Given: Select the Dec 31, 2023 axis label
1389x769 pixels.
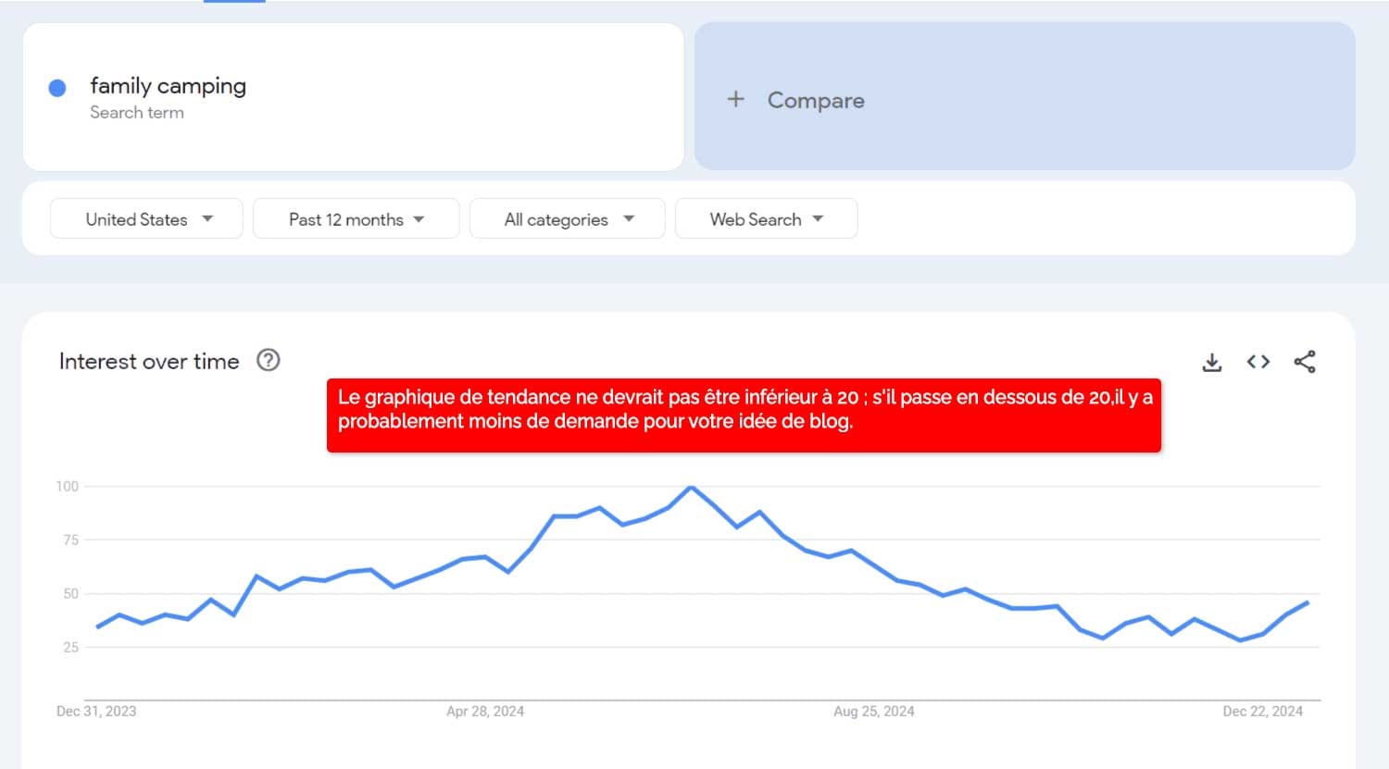Looking at the screenshot, I should click(96, 711).
